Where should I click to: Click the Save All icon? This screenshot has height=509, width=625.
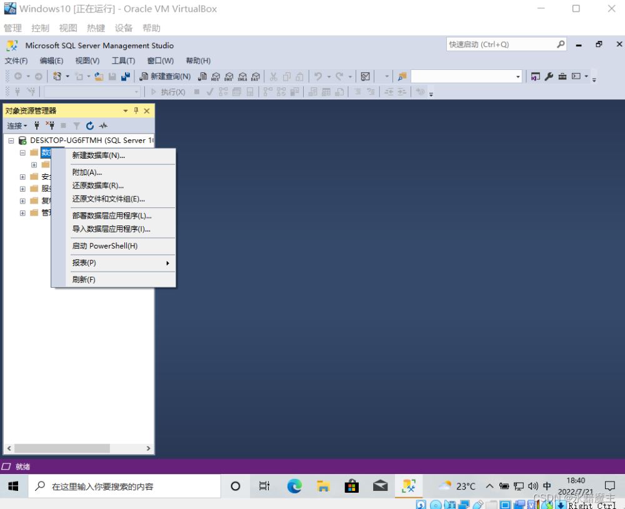(126, 76)
